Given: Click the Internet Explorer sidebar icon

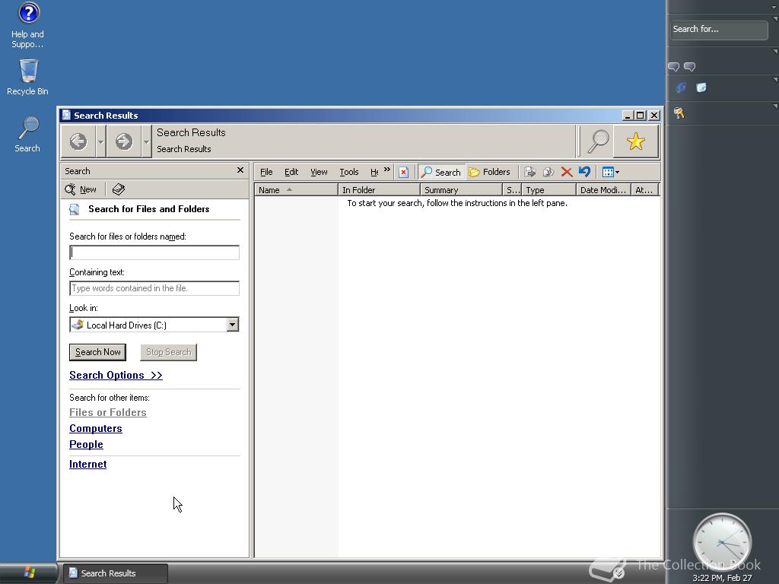Looking at the screenshot, I should coord(681,88).
